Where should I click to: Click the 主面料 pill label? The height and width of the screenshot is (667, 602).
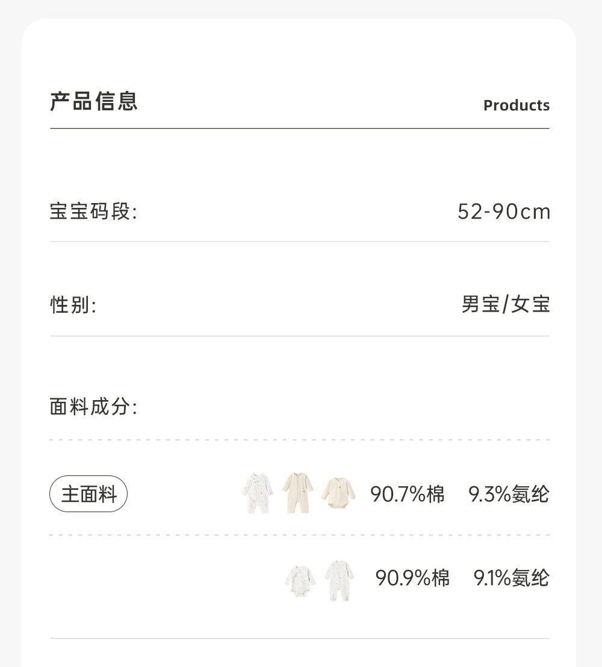pyautogui.click(x=88, y=494)
